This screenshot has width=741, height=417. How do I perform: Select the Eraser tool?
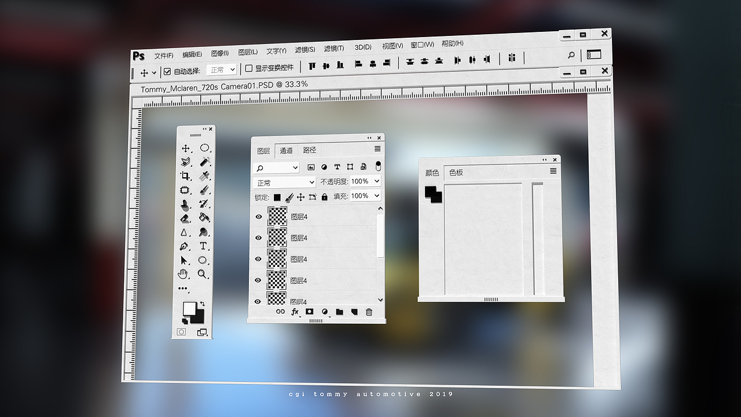point(185,218)
